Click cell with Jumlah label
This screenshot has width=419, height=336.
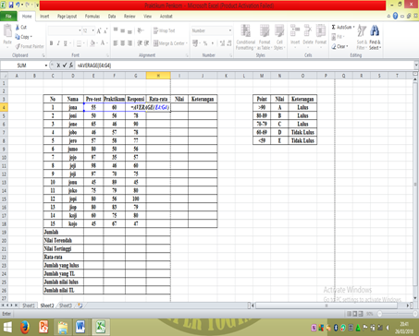63,232
